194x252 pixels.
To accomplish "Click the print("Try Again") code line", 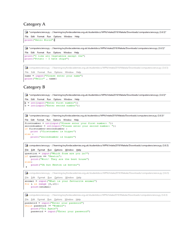I will (x=44, y=209).
